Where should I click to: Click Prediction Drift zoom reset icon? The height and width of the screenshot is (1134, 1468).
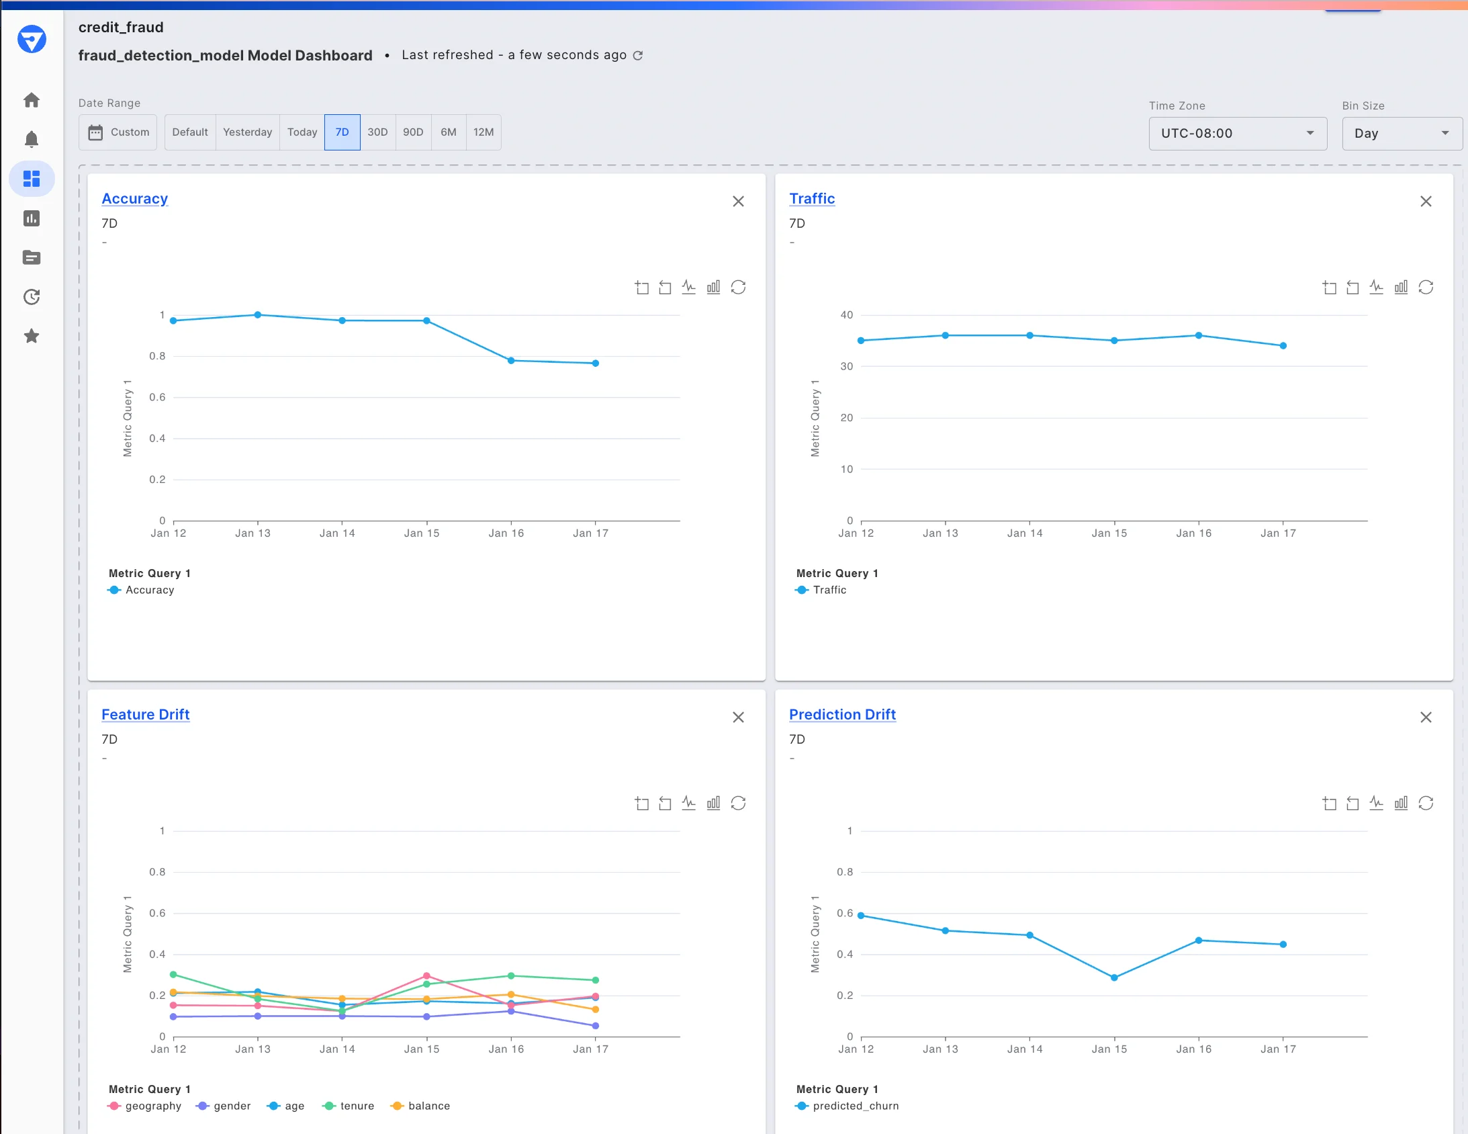tap(1352, 803)
